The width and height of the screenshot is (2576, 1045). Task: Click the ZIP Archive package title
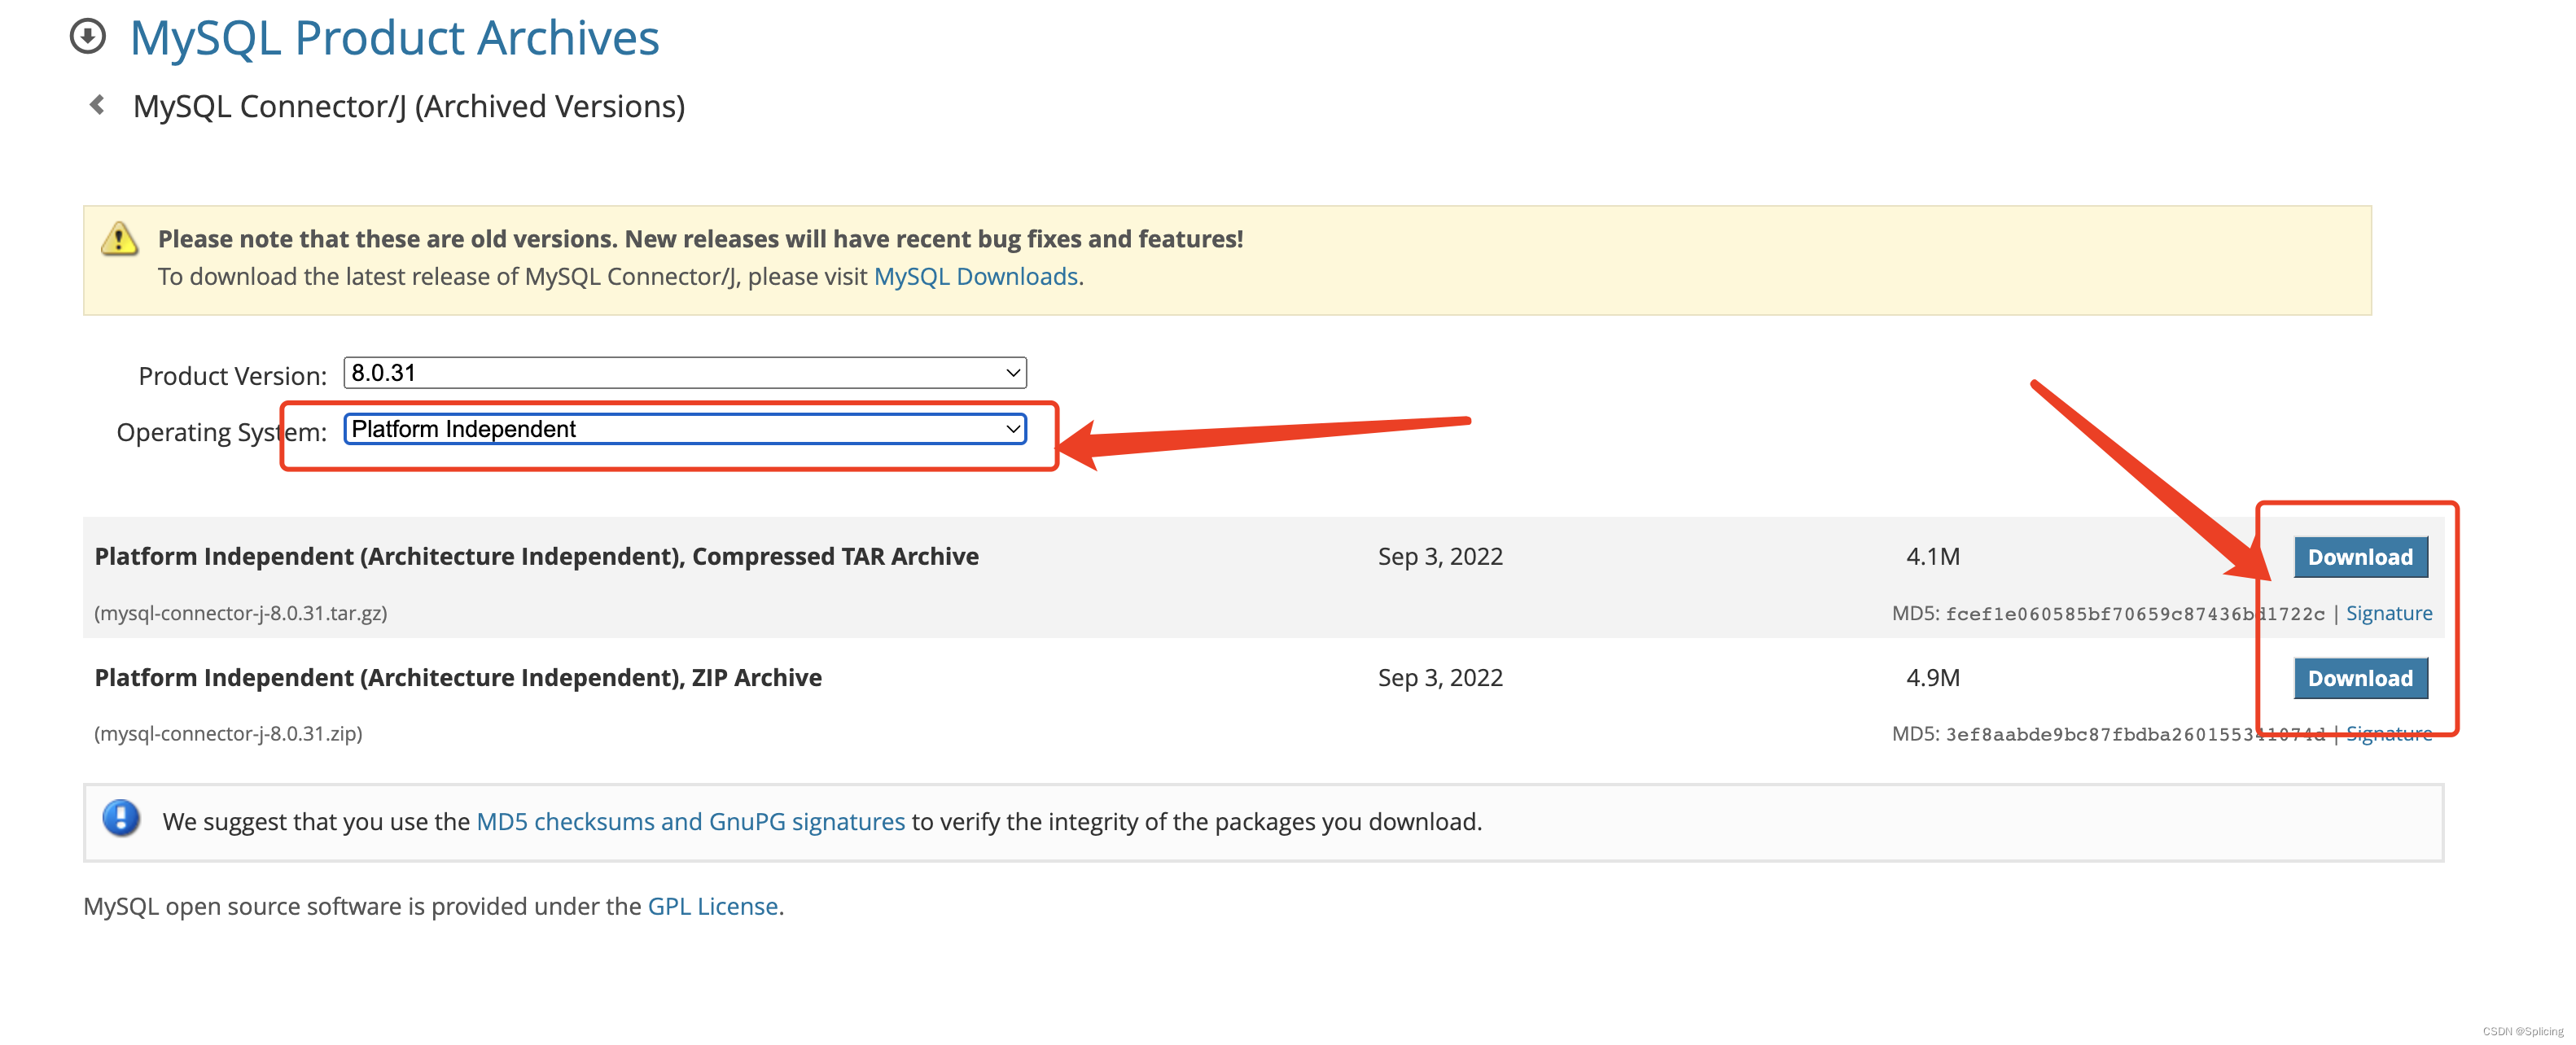pos(458,677)
